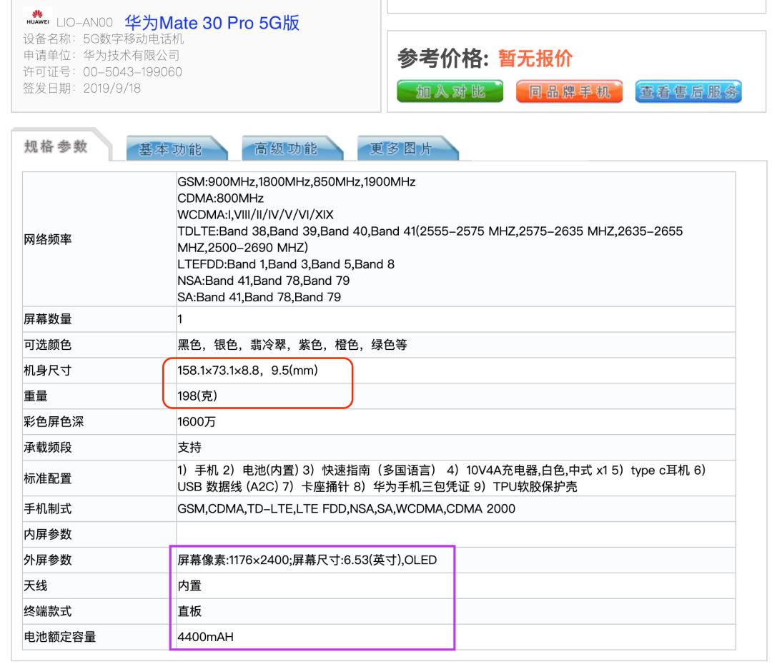Viewport: 772px width, 664px height.
Task: Click the GSM:900MHz frequency line
Action: pyautogui.click(x=297, y=182)
